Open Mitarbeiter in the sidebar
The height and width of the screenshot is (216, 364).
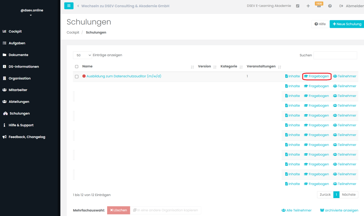(15, 90)
